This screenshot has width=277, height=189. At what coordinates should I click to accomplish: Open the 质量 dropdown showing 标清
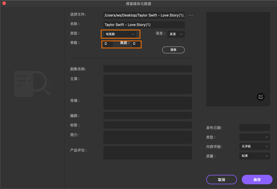(x=254, y=156)
